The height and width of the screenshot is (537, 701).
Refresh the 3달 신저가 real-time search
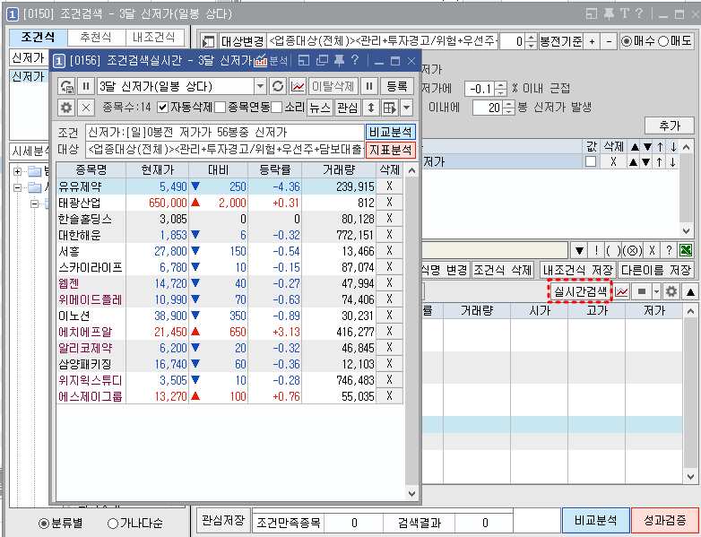tap(278, 86)
